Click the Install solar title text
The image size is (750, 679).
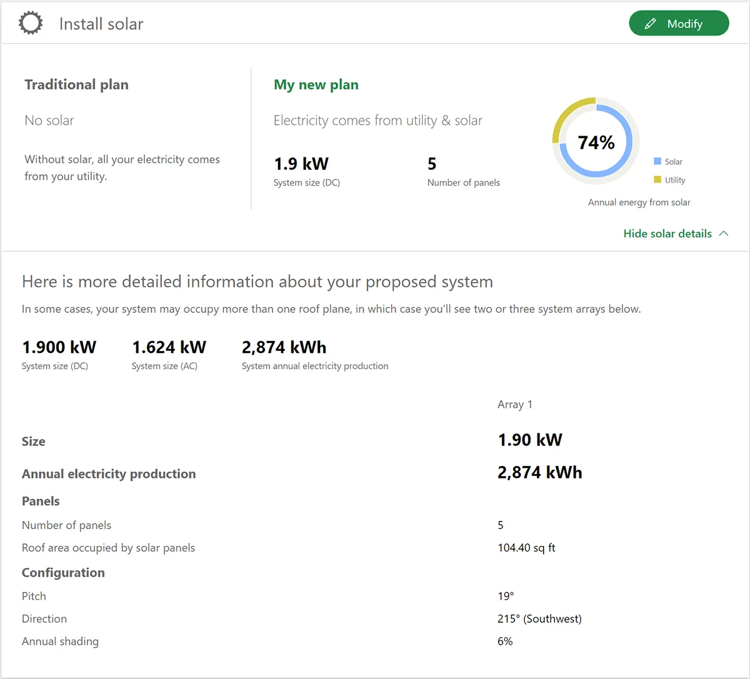(101, 24)
